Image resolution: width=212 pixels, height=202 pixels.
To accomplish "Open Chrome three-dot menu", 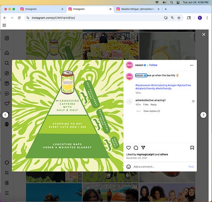I will 207,18.
